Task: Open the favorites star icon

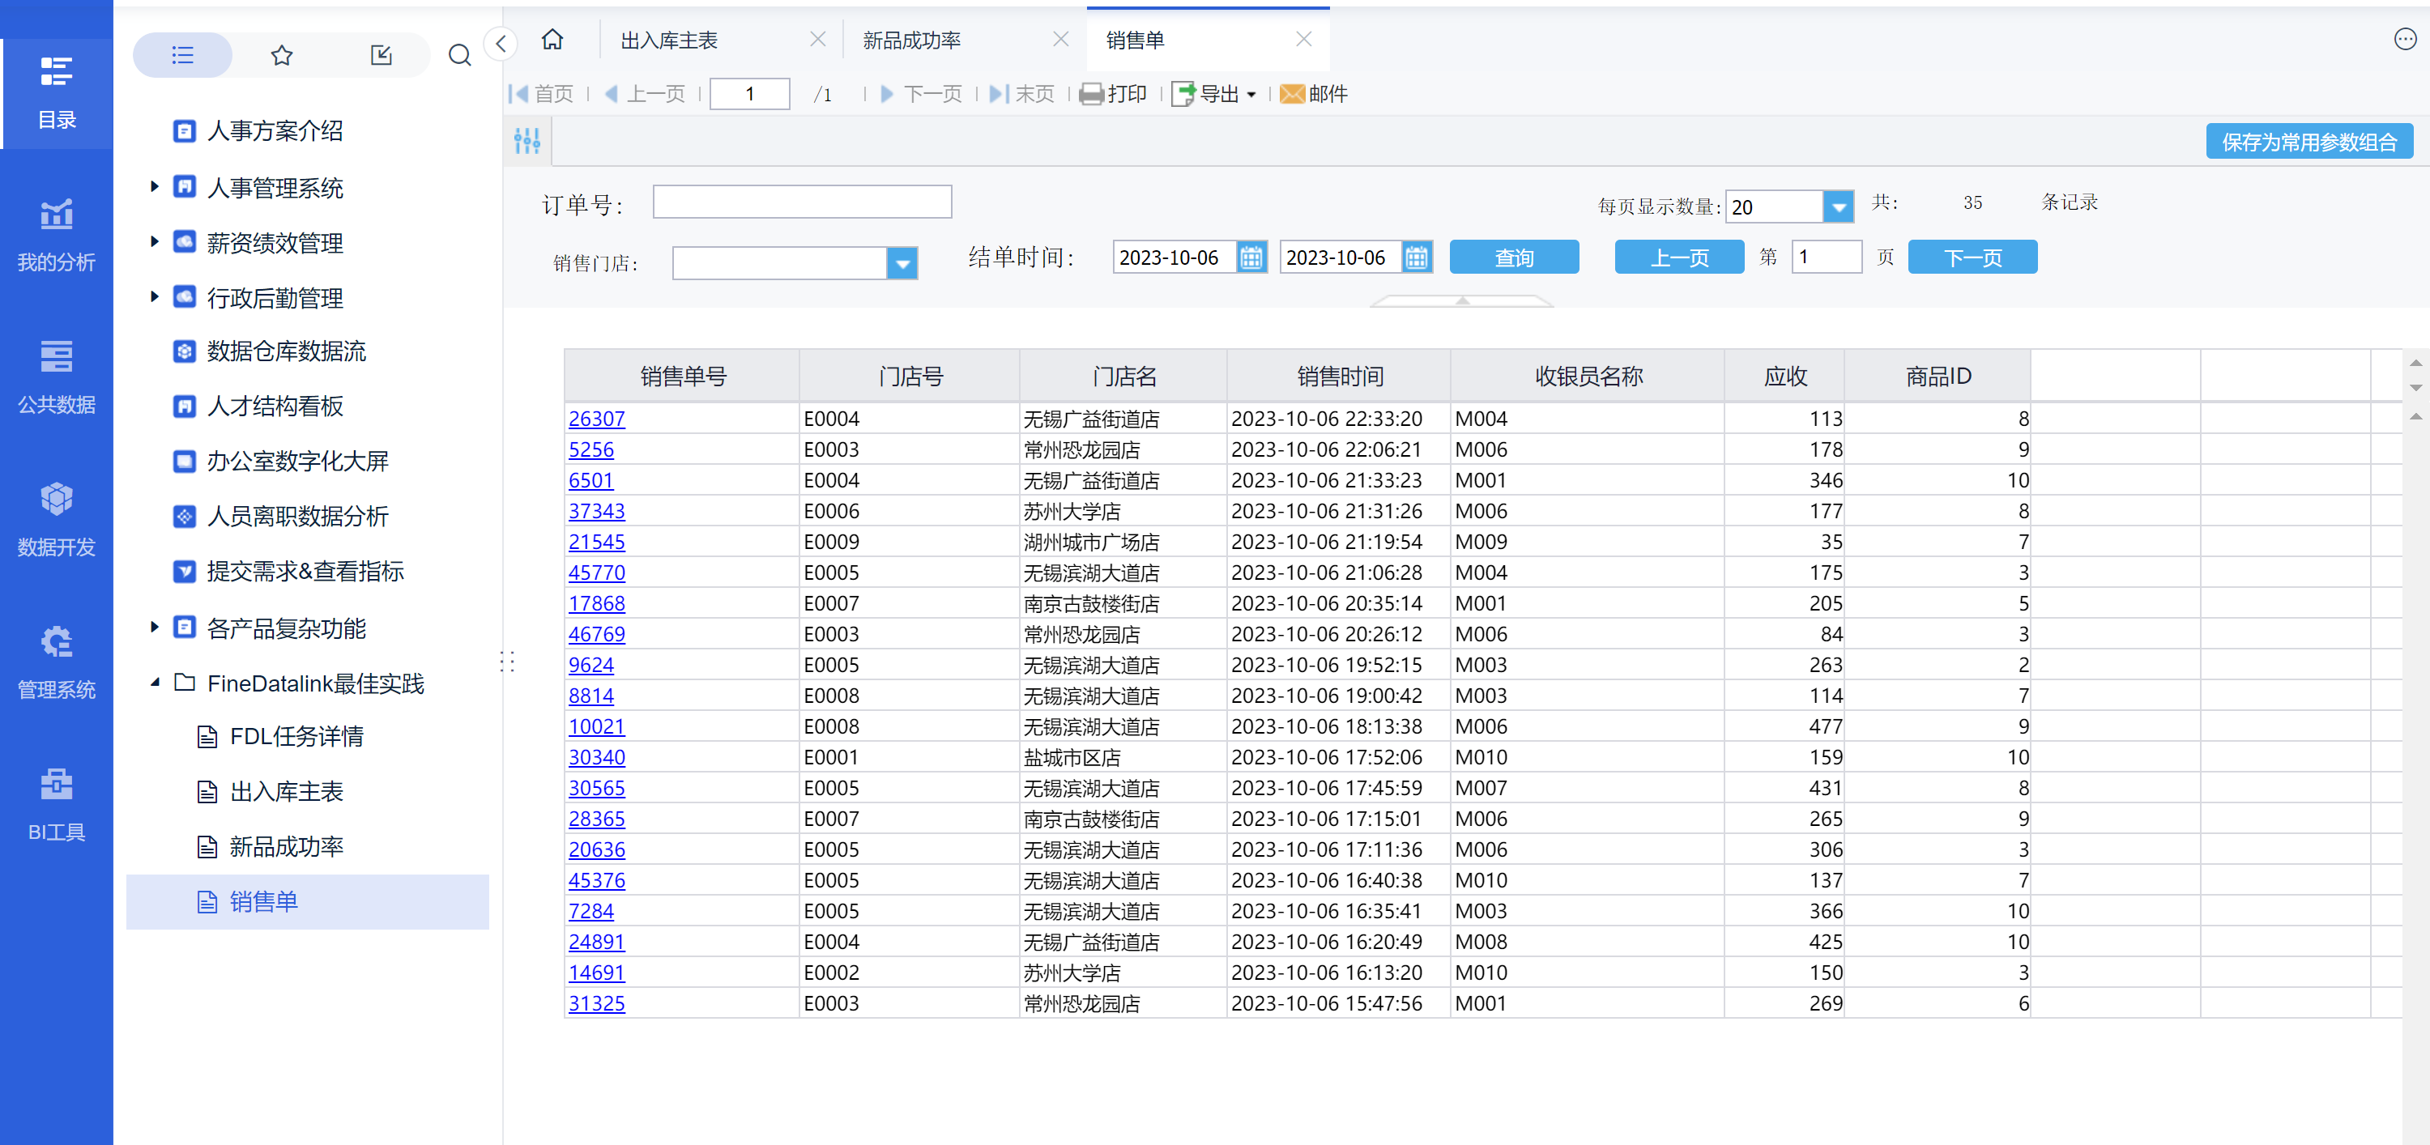Action: [281, 56]
